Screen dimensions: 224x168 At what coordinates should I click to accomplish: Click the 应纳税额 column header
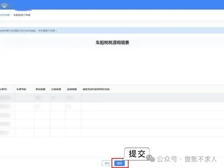(72, 89)
